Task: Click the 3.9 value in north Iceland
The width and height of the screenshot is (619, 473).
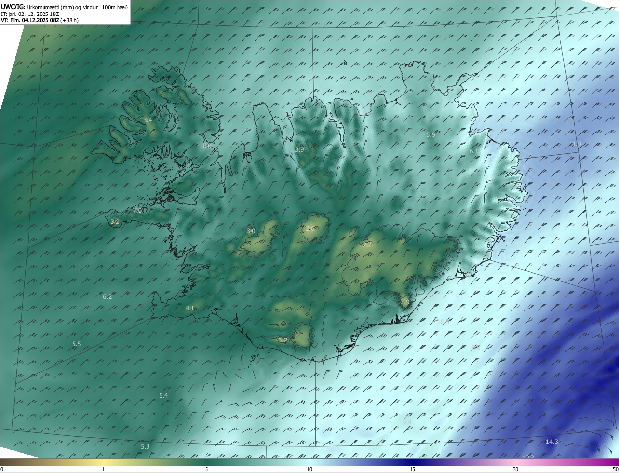Action: click(x=299, y=150)
